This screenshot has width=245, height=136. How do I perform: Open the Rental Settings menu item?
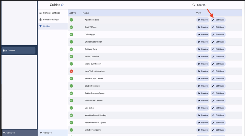click(51, 20)
